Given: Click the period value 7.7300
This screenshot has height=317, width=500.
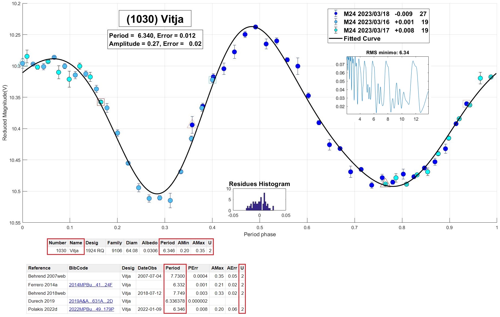Looking at the screenshot, I should pyautogui.click(x=178, y=276).
